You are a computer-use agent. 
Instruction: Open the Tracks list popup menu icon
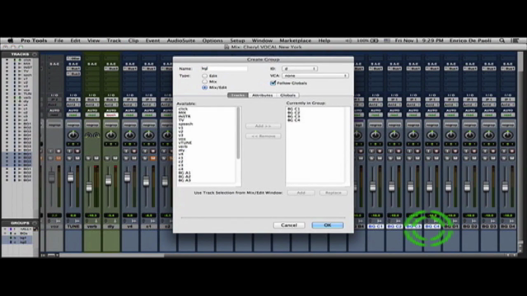coord(35,54)
